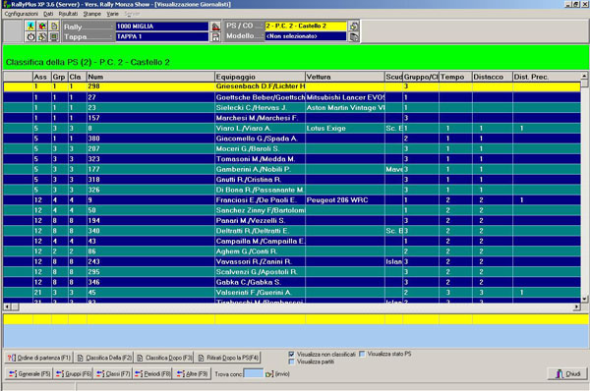Image resolution: width=590 pixels, height=391 pixels.
Task: Click the Vettura column header
Action: coord(345,77)
